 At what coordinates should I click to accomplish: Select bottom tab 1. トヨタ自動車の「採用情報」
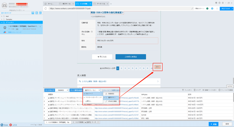[x=58, y=122]
